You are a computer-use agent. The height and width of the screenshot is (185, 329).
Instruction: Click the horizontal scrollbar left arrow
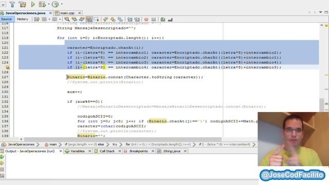[x=21, y=139]
